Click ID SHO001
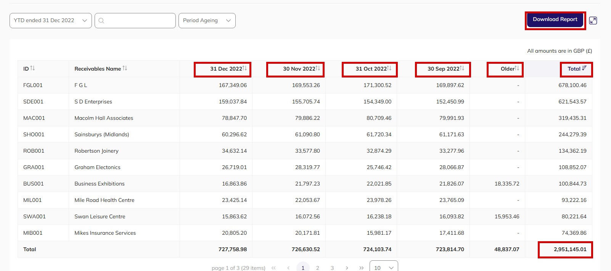The width and height of the screenshot is (611, 271). tap(34, 134)
